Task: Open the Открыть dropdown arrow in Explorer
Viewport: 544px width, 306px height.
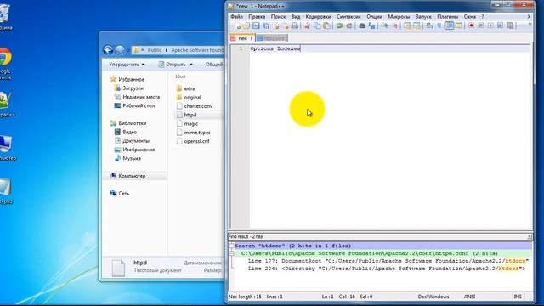Action: pyautogui.click(x=190, y=65)
